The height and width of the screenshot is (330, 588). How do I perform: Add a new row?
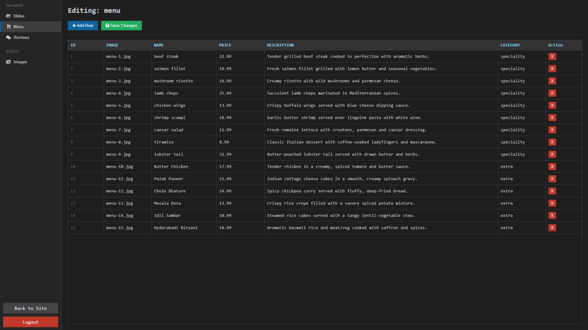tap(83, 26)
